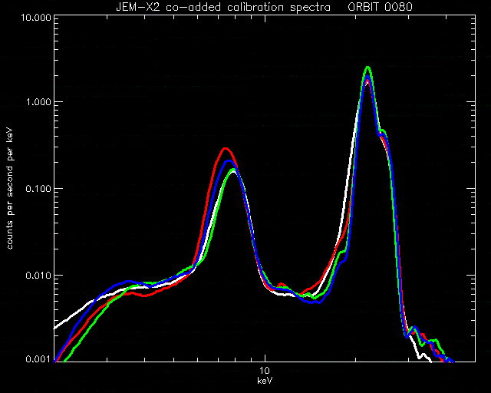The image size is (491, 393).
Task: Click the small red bump right of 10 keV
Action: 282,284
